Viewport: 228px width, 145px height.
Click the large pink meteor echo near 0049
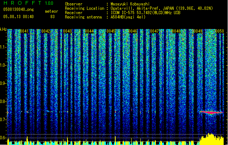pyautogui.click(x=212, y=112)
